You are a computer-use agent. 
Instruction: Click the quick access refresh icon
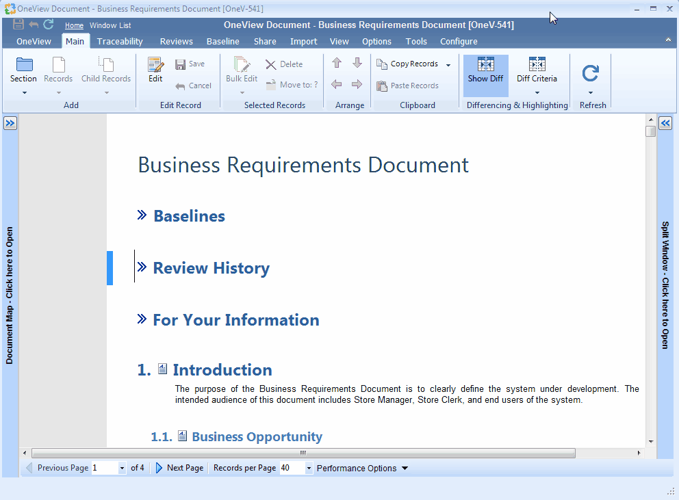click(x=49, y=24)
